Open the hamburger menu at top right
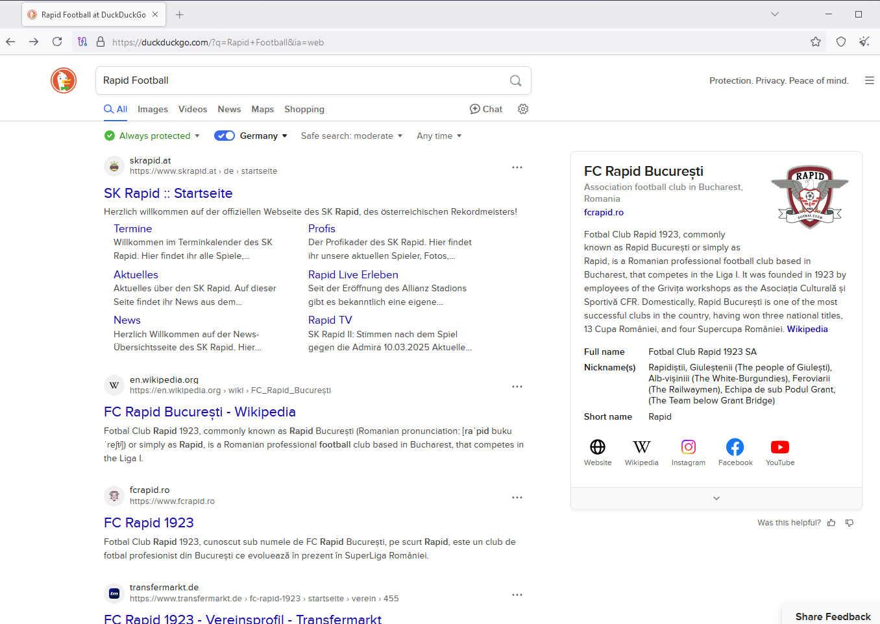 click(870, 80)
